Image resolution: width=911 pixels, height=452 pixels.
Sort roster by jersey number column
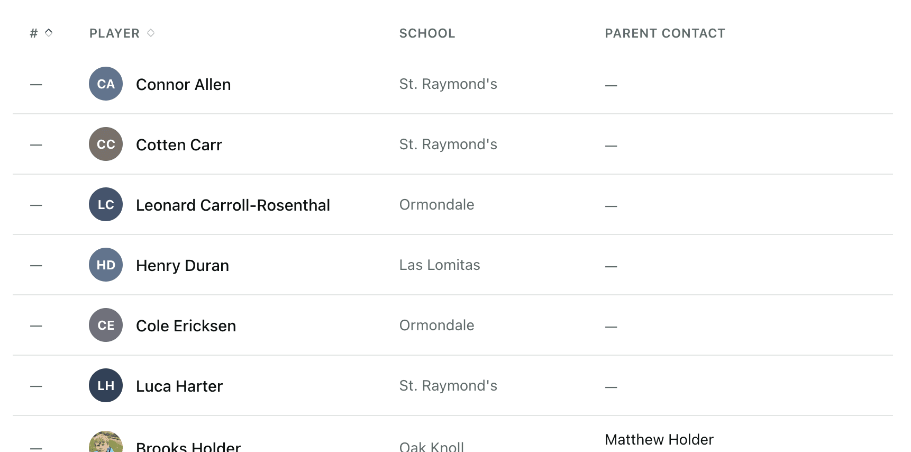click(x=41, y=33)
